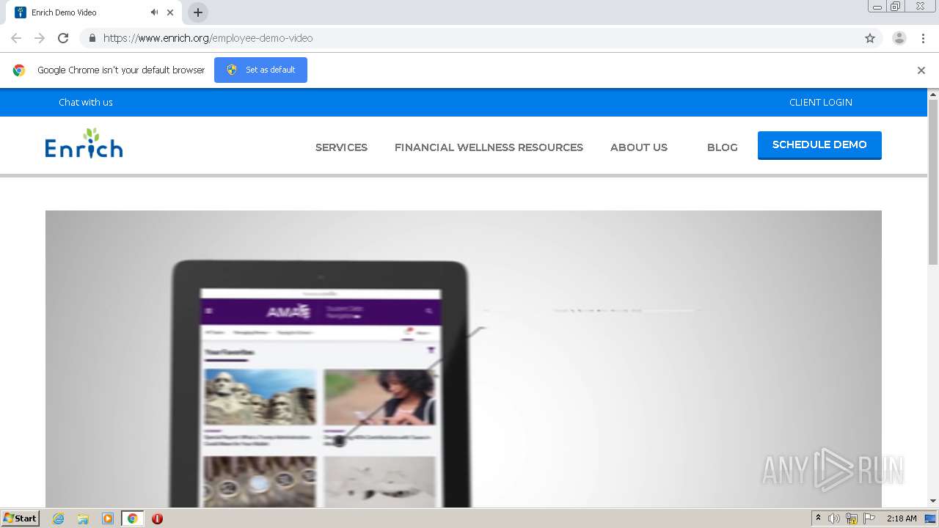
Task: Click the Set as default button
Action: 260,70
